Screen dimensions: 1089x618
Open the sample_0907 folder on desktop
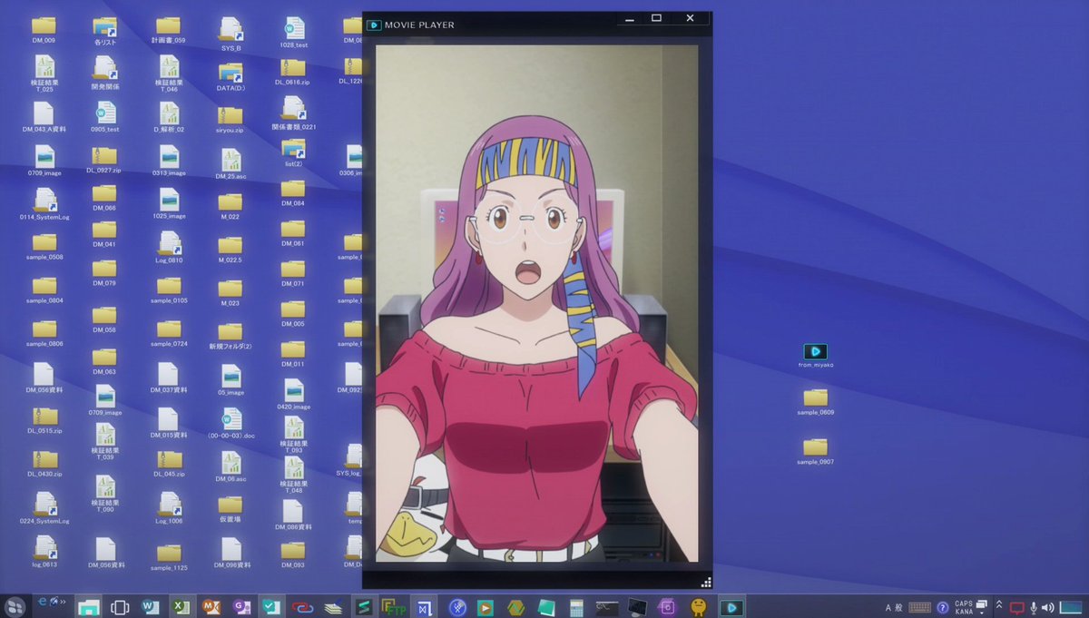tap(815, 446)
